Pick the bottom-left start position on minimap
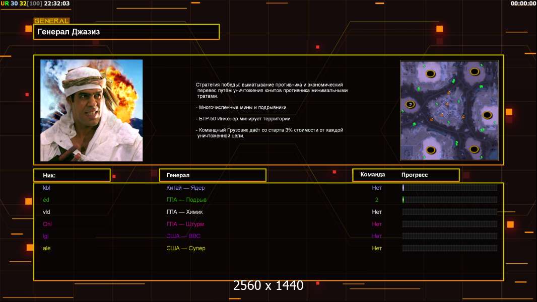This screenshot has height=302, width=537. point(430,150)
